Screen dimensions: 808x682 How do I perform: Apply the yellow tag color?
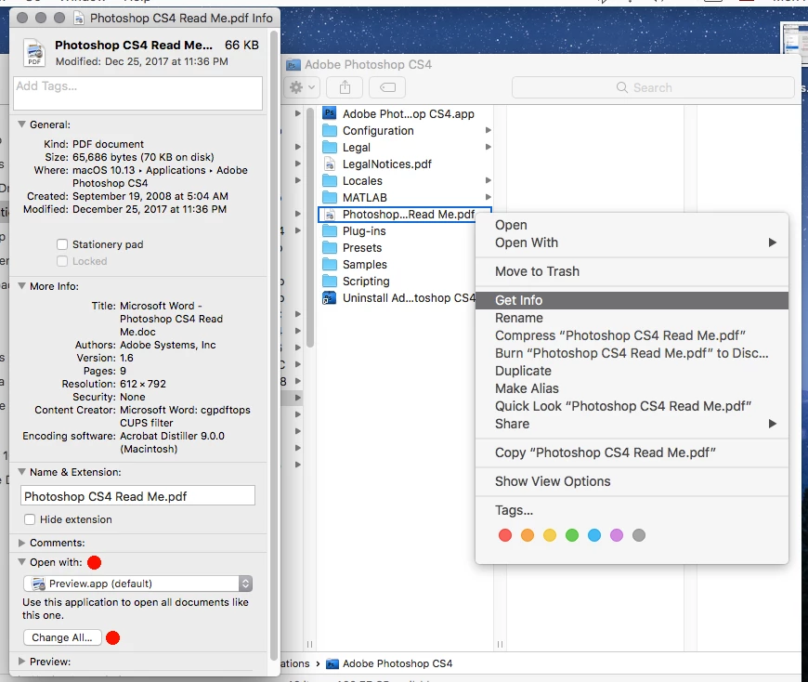[550, 535]
